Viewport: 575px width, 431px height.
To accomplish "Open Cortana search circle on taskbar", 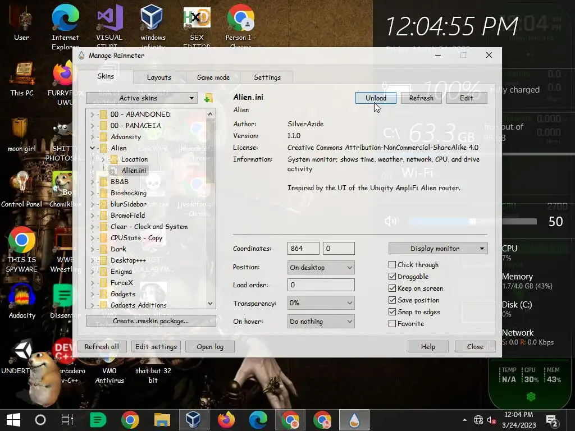I will (x=40, y=420).
